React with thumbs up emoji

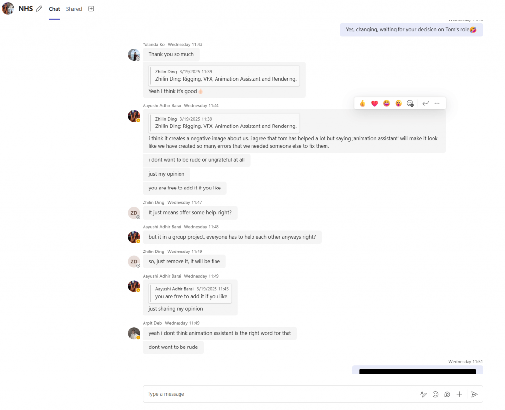(362, 103)
